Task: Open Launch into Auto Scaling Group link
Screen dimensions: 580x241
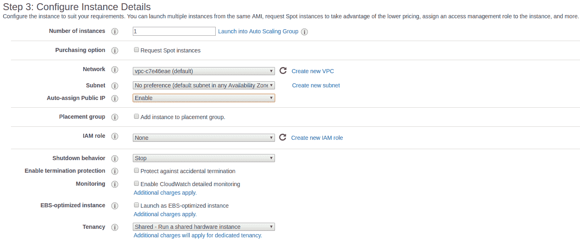Action: pos(258,31)
